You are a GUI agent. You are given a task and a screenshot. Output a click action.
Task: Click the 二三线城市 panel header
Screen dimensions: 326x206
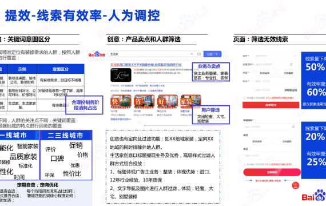(66, 136)
